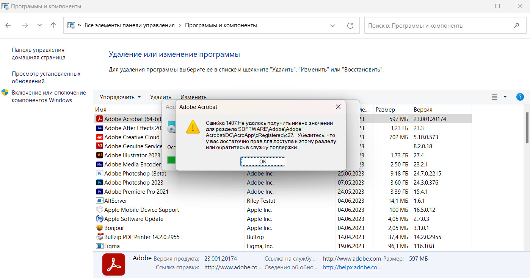Open the helpx.adobe.co... update info link
530x278 pixels.
[352, 267]
